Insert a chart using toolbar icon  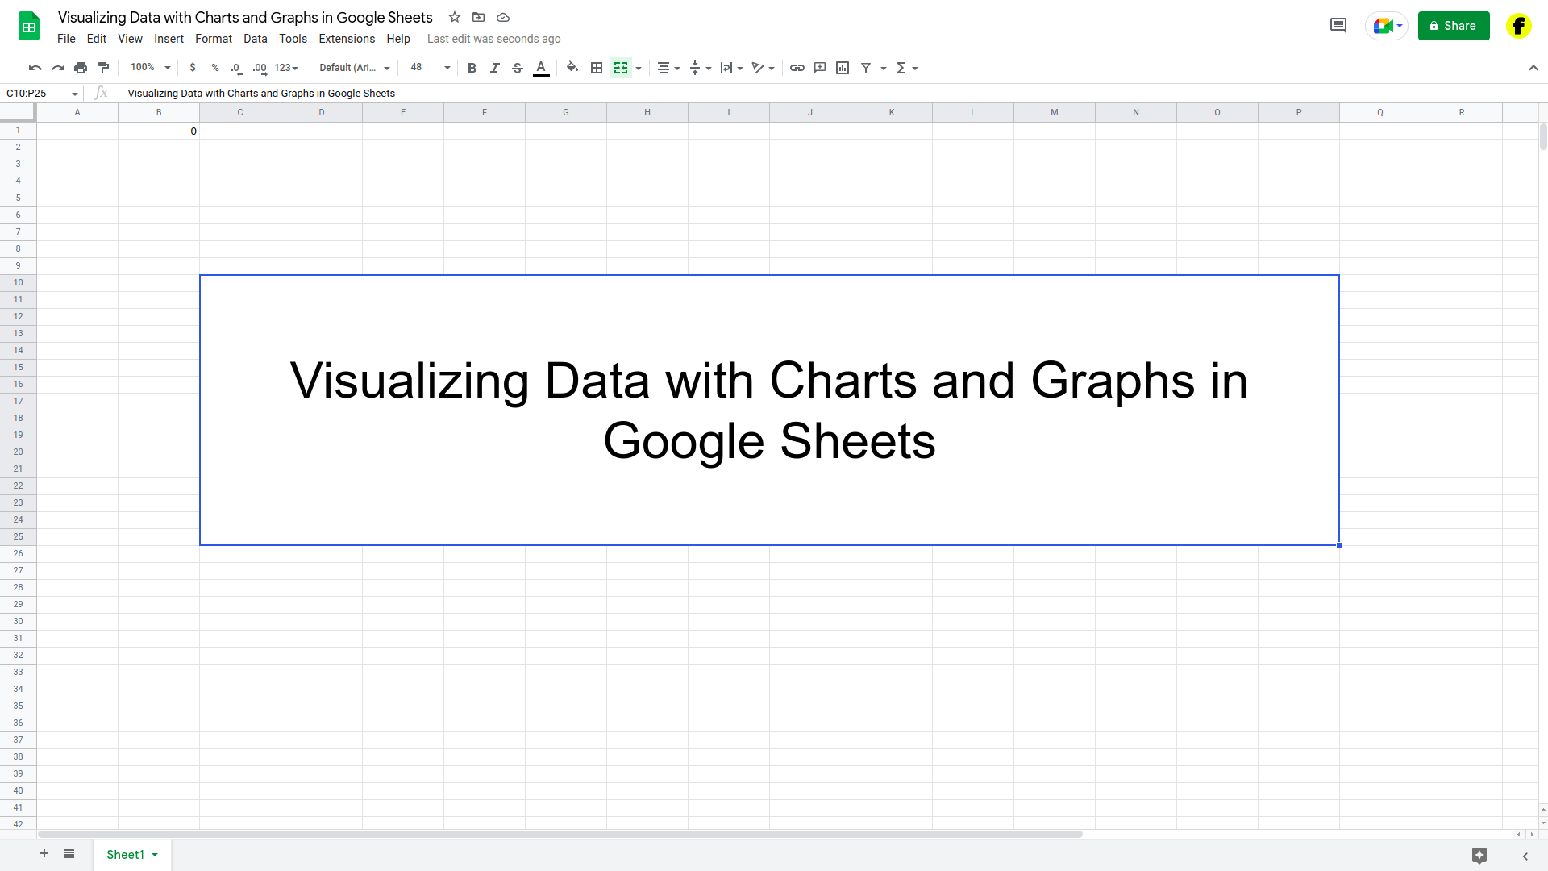click(843, 68)
